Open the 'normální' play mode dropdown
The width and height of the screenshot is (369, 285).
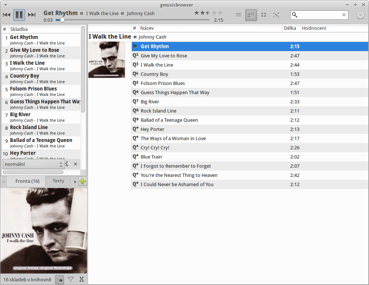[x=34, y=164]
